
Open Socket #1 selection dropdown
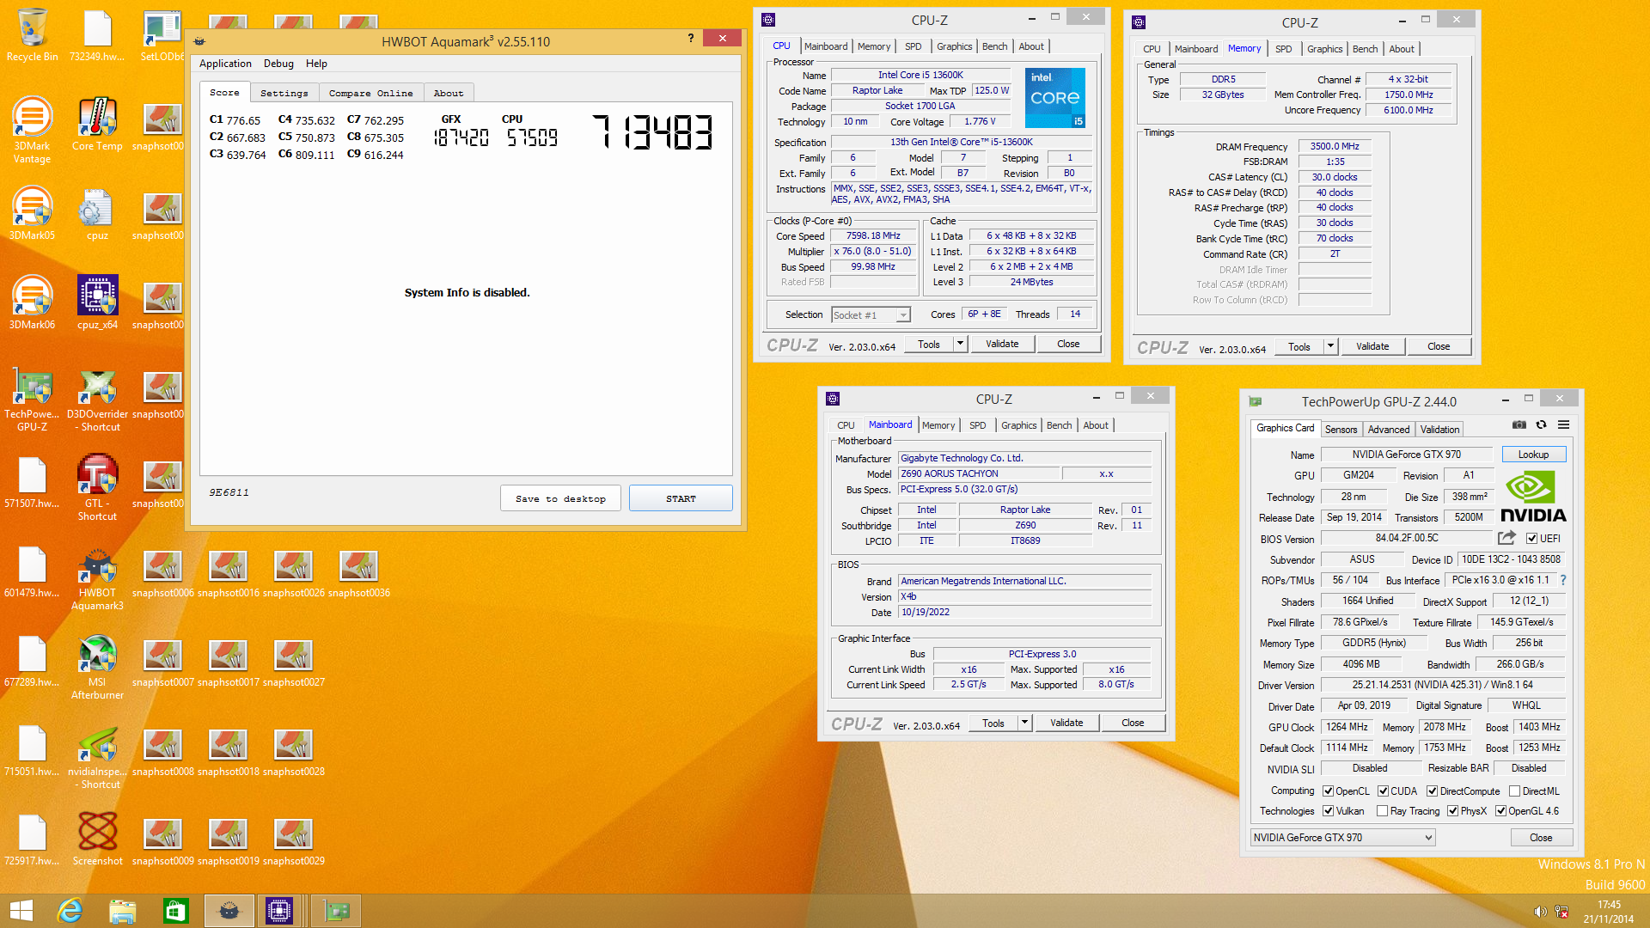pyautogui.click(x=871, y=315)
